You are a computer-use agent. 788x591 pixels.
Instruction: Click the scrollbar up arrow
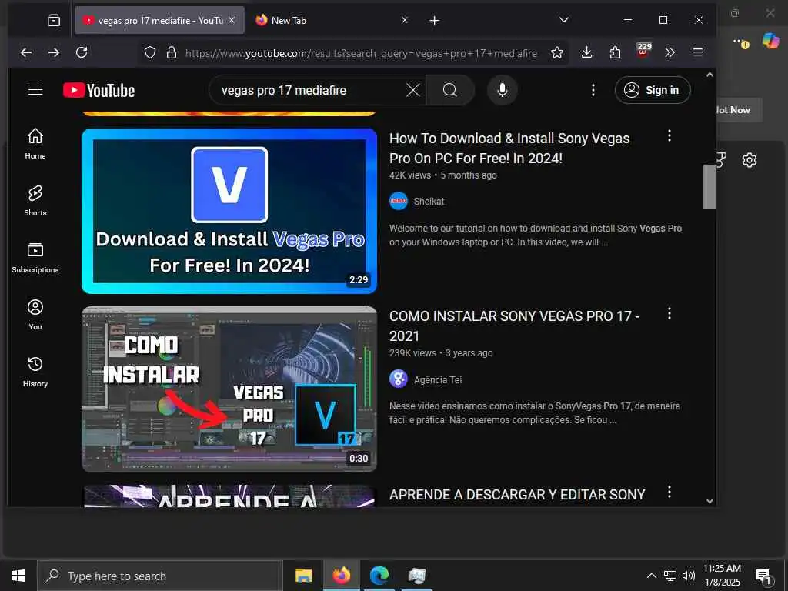click(x=710, y=75)
